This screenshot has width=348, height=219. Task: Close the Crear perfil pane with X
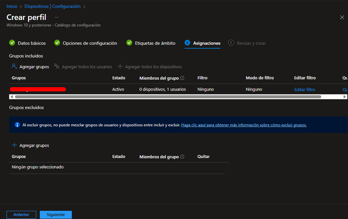coord(342,17)
